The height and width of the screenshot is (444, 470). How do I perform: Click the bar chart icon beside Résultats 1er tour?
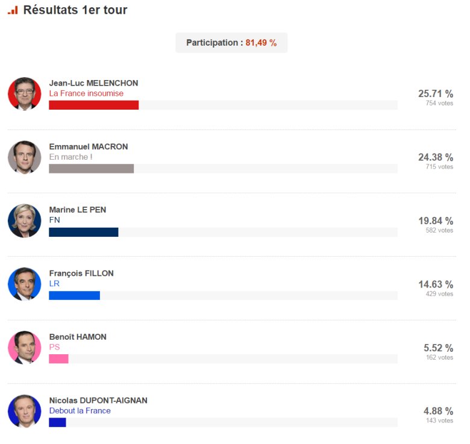pos(13,10)
